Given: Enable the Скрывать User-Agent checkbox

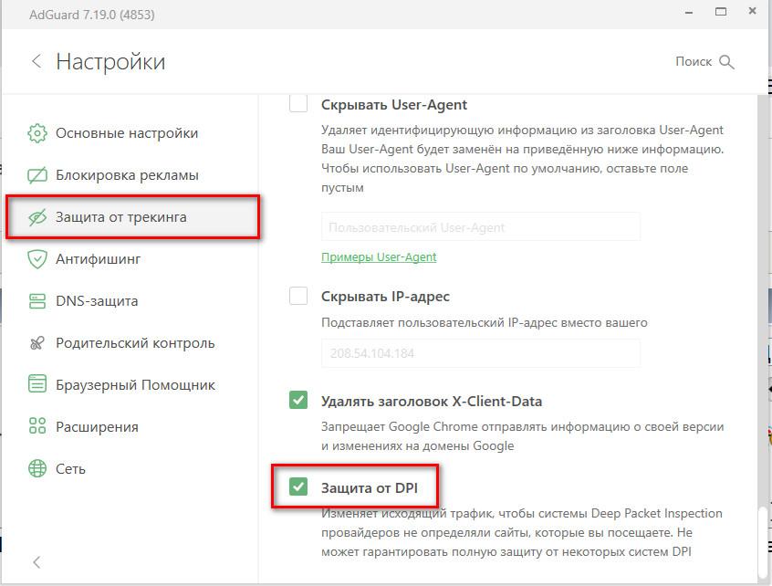Looking at the screenshot, I should (x=298, y=104).
